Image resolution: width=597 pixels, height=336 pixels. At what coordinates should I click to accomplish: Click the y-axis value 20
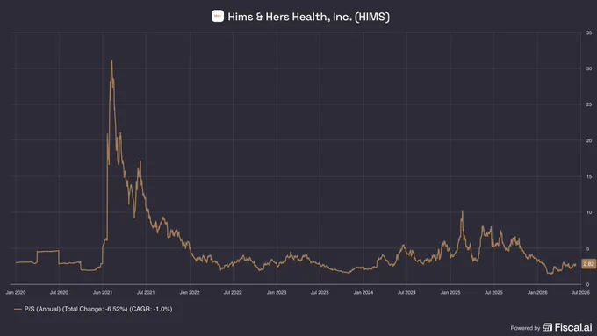click(589, 140)
